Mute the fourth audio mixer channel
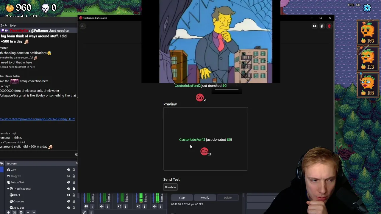 click(x=138, y=206)
